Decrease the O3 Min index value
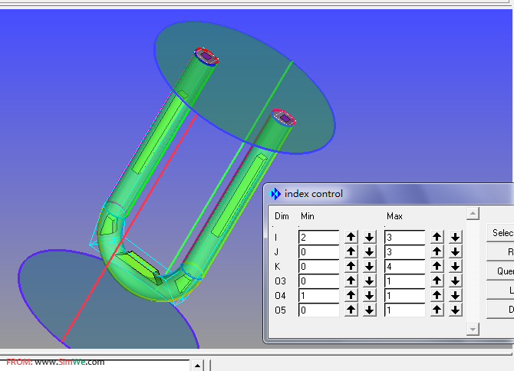 coord(370,281)
